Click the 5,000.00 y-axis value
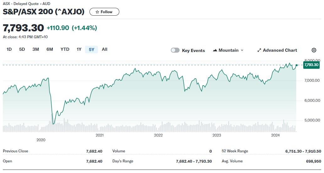 312,120
